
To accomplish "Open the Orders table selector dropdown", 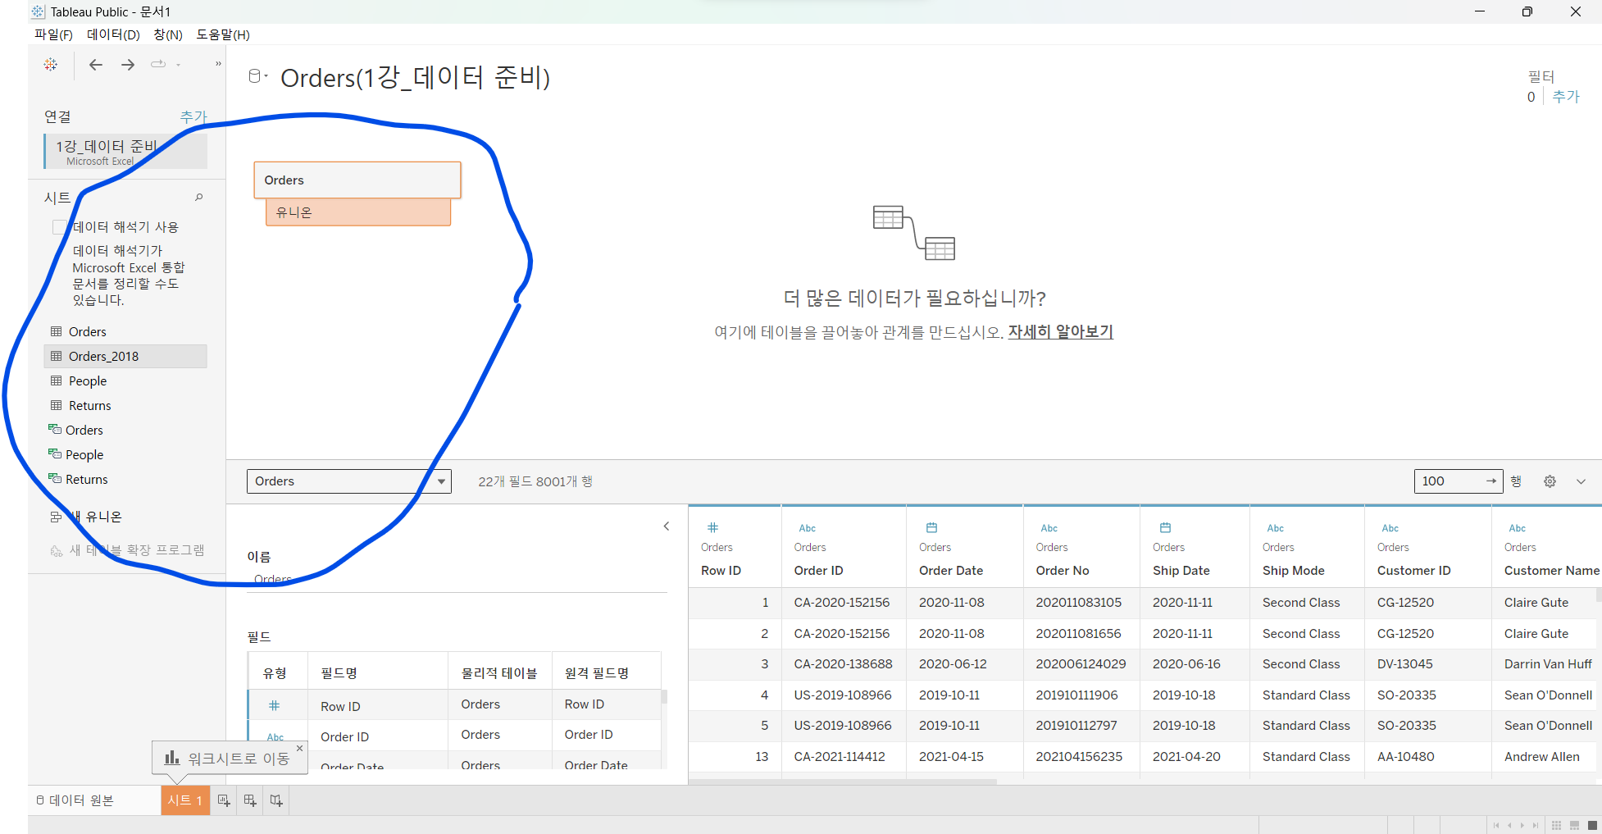I will click(x=349, y=481).
